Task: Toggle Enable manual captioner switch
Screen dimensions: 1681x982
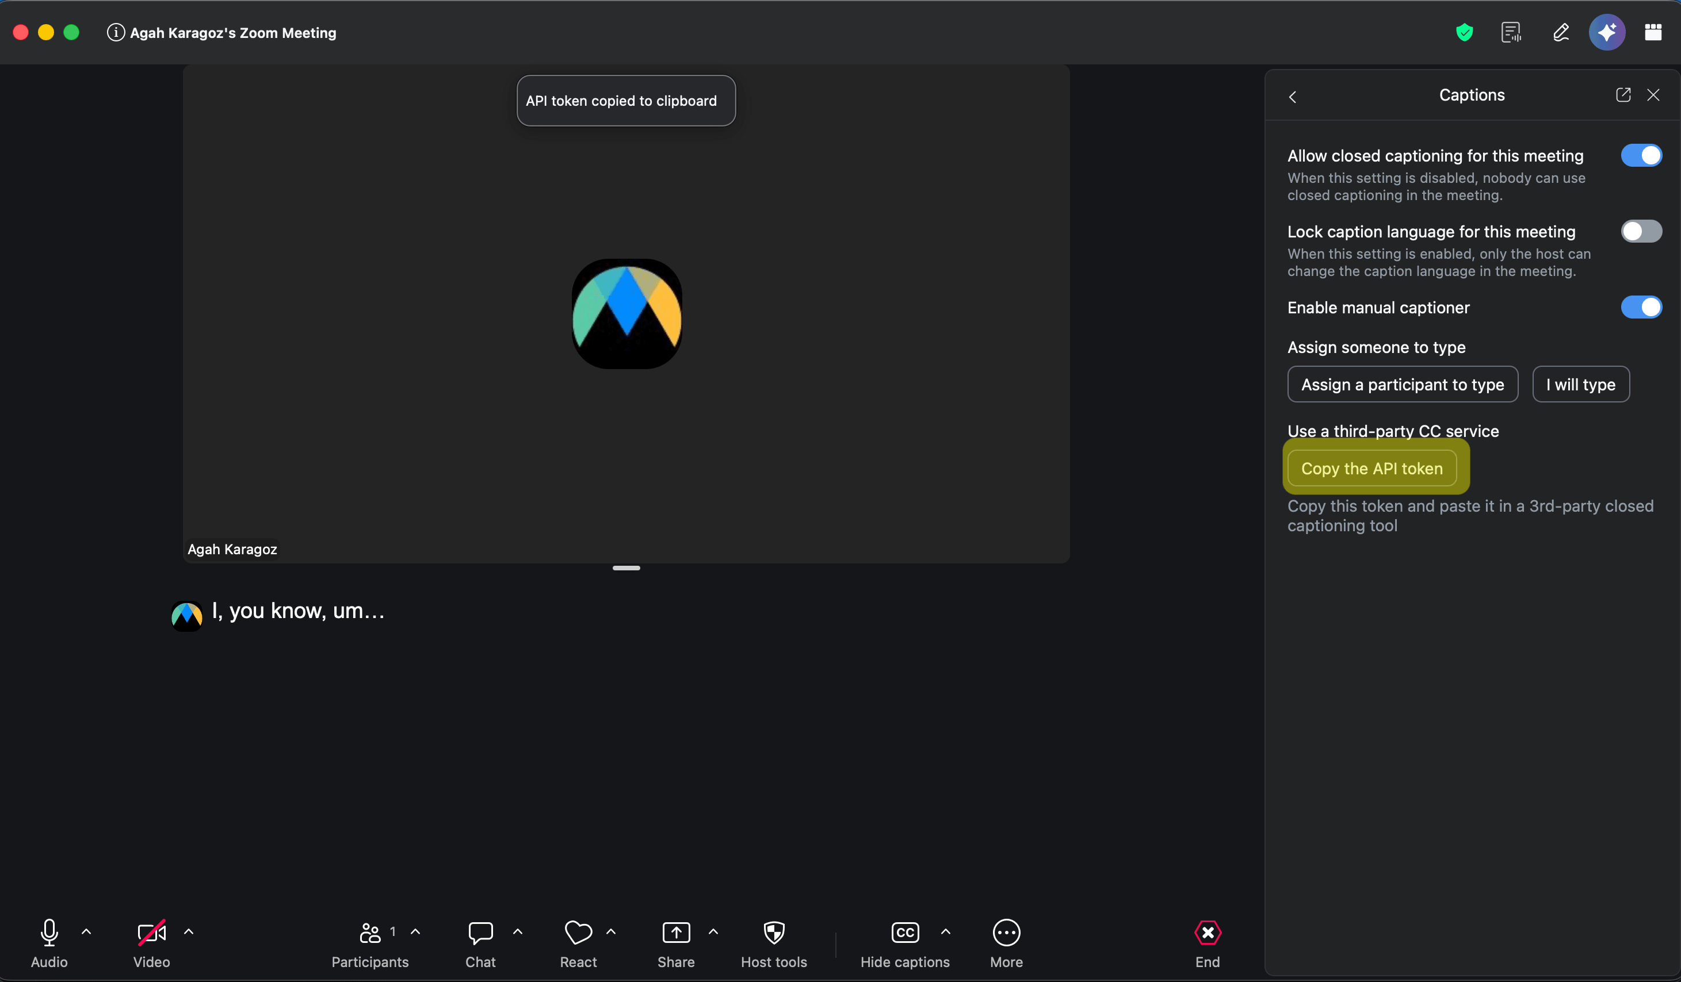Action: coord(1641,308)
